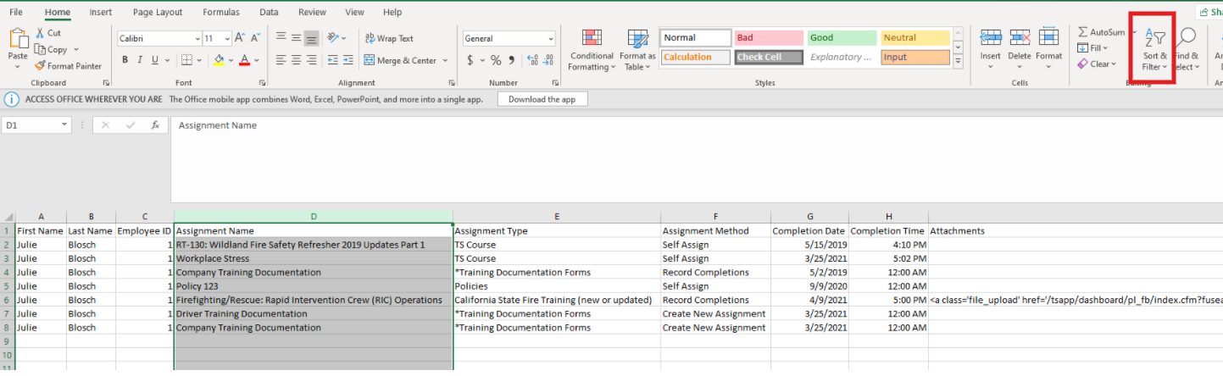
Task: Open Find & Select menu
Action: click(x=1186, y=50)
